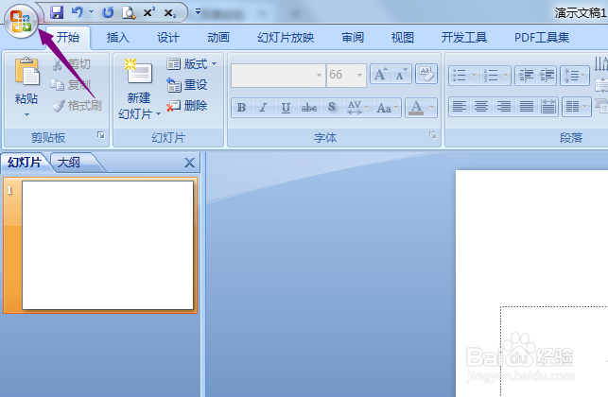Redo the last action
Image resolution: width=608 pixels, height=397 pixels.
pyautogui.click(x=108, y=13)
